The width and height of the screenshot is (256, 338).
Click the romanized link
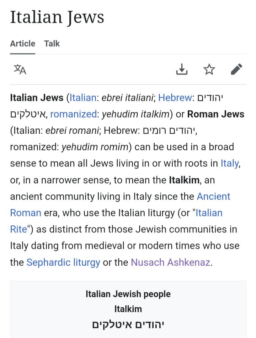point(74,114)
